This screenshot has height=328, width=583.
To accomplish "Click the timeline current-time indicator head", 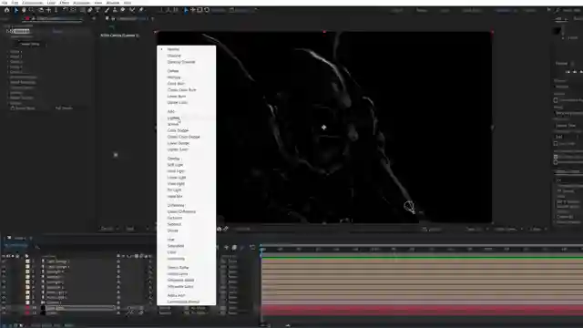I will coord(261,249).
